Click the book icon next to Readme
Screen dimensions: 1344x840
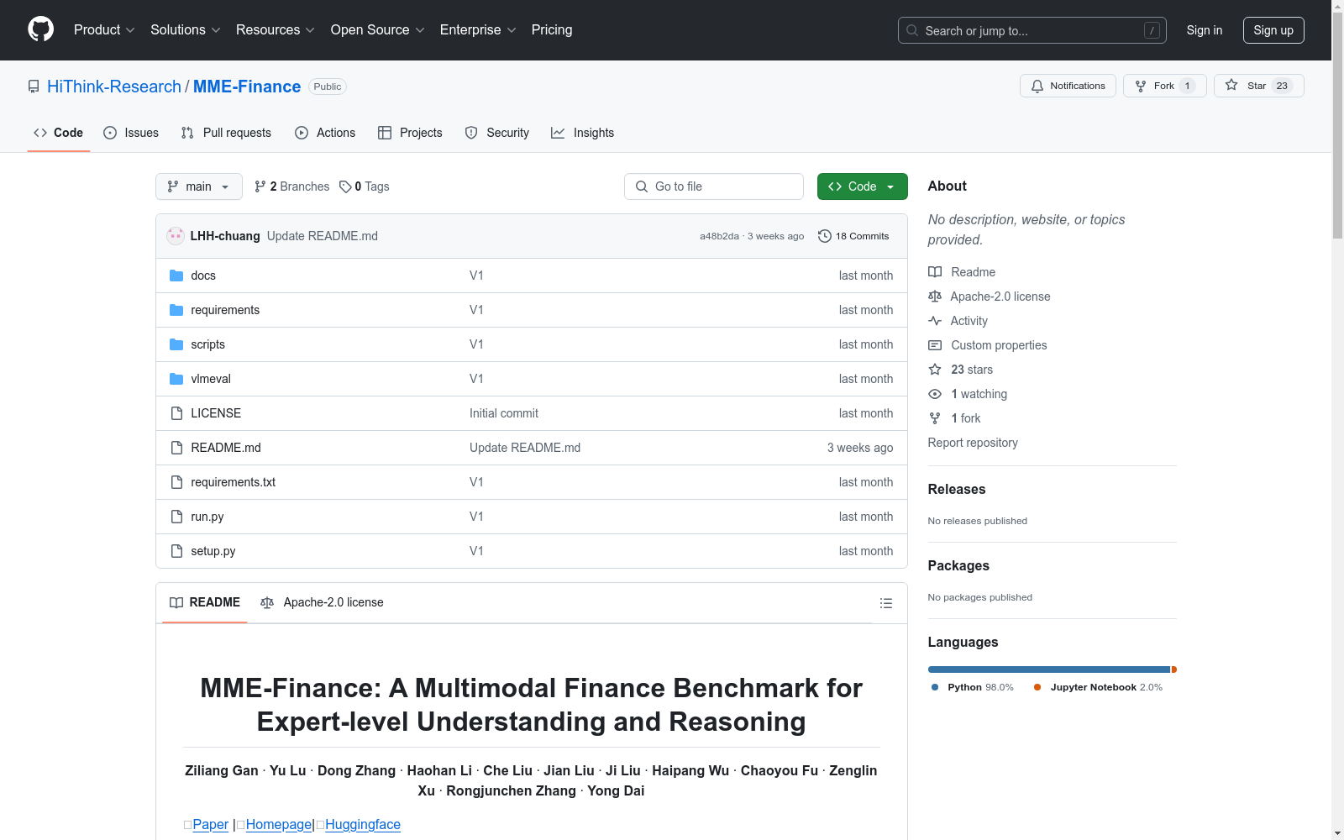coord(935,272)
